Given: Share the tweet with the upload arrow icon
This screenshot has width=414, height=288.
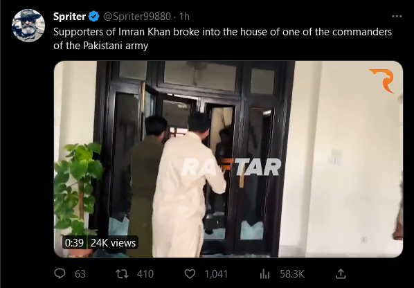Looking at the screenshot, I should (x=341, y=273).
